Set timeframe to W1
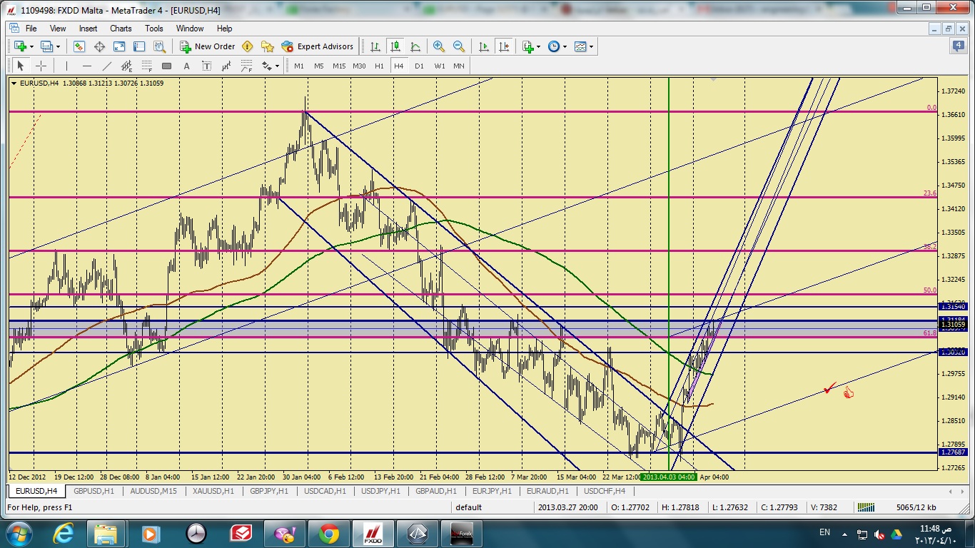 pyautogui.click(x=439, y=66)
